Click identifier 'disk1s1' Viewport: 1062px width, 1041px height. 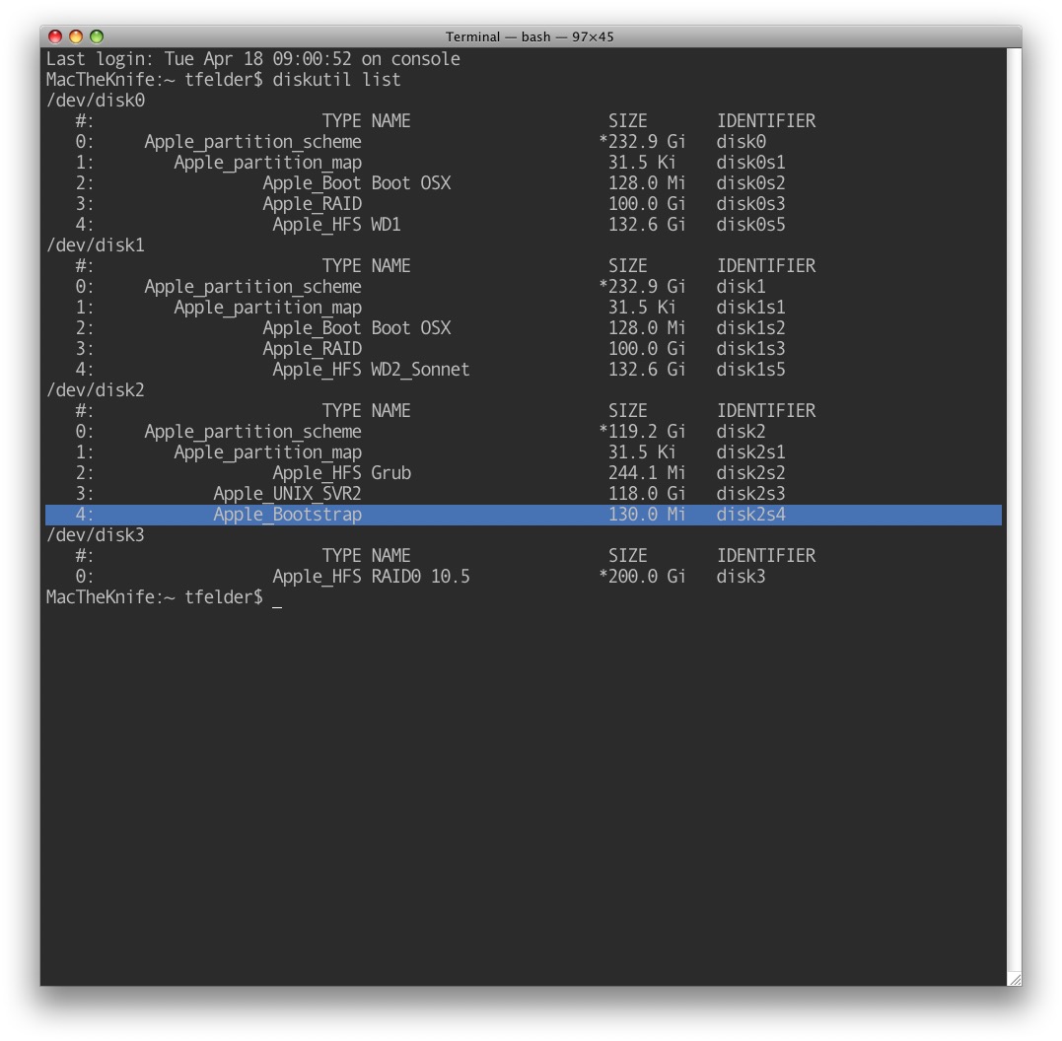751,308
